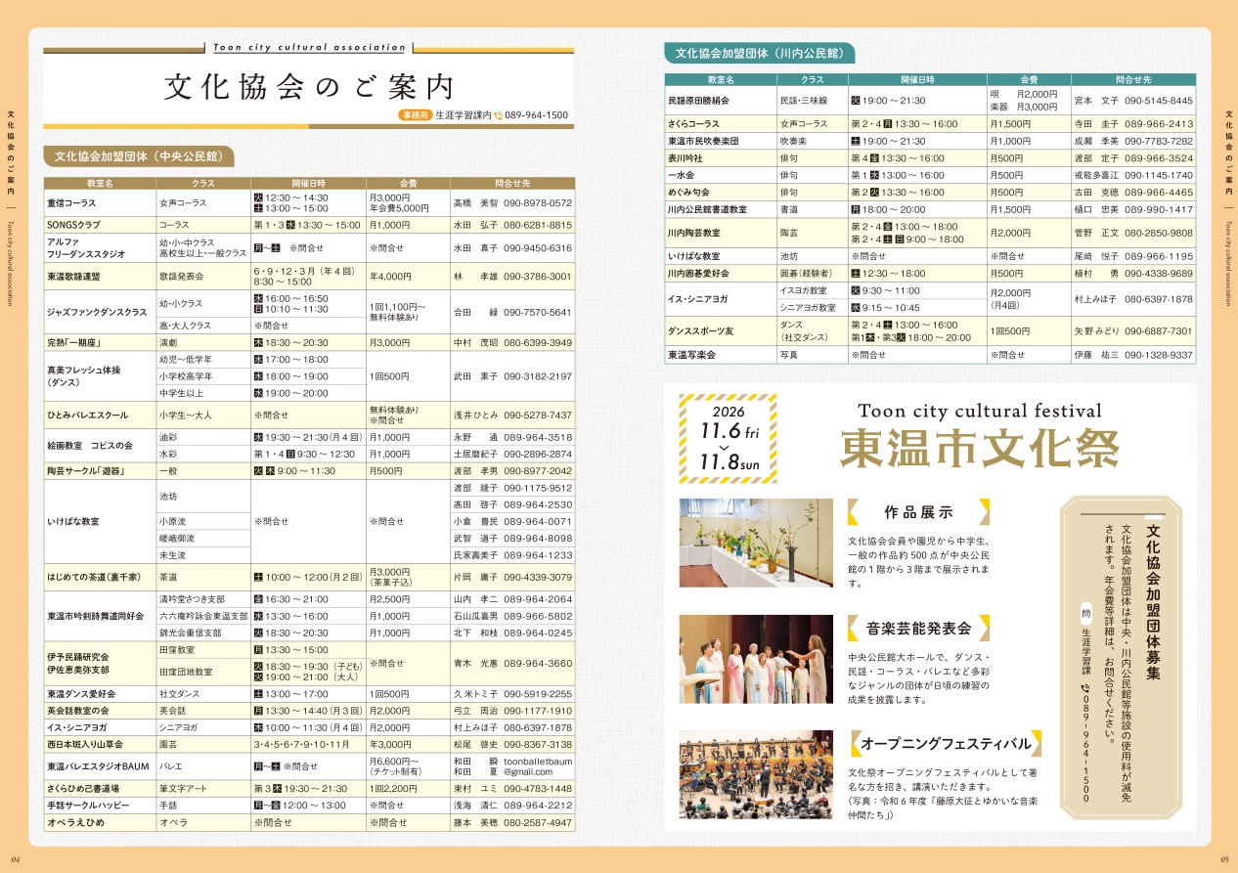This screenshot has width=1238, height=873.
Task: Click 表川吟社 class name
Action: (x=686, y=158)
